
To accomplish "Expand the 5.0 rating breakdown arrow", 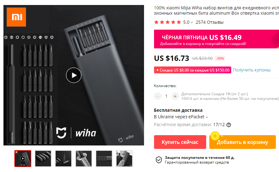I will tap(192, 22).
